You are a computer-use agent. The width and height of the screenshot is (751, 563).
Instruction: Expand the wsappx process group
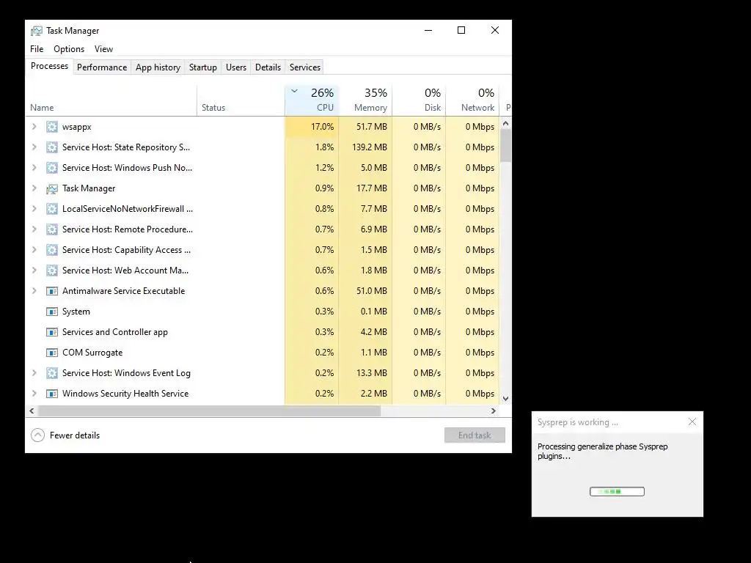pos(34,127)
